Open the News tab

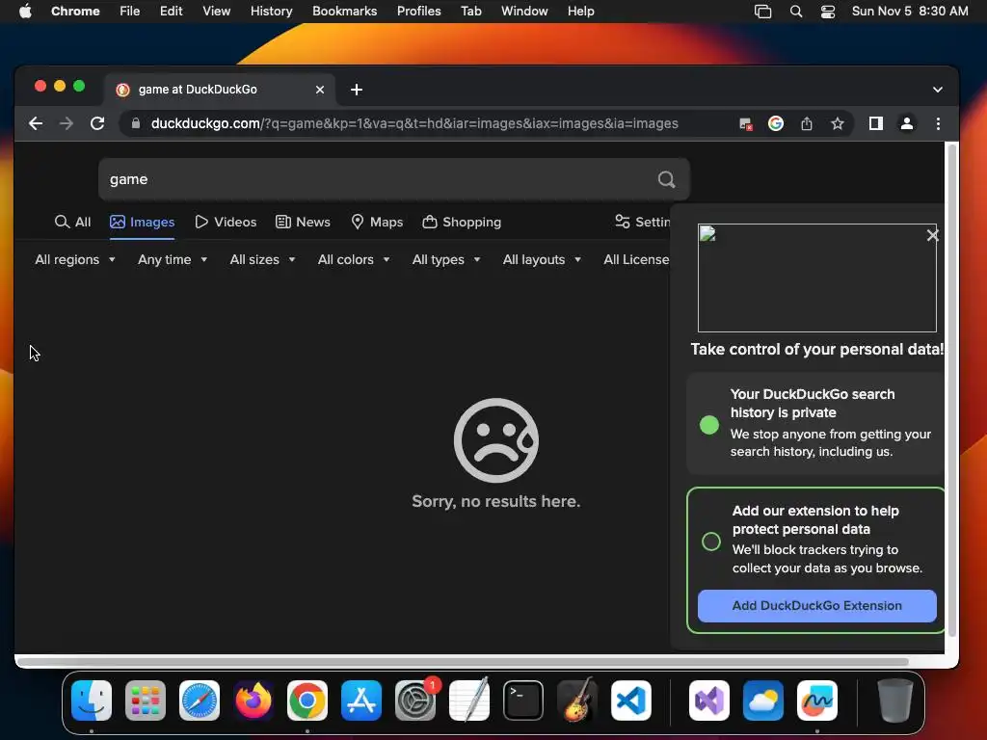coord(303,223)
